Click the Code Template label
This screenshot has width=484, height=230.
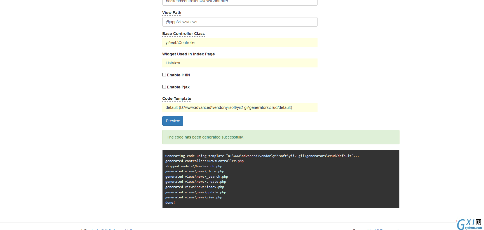click(x=177, y=98)
